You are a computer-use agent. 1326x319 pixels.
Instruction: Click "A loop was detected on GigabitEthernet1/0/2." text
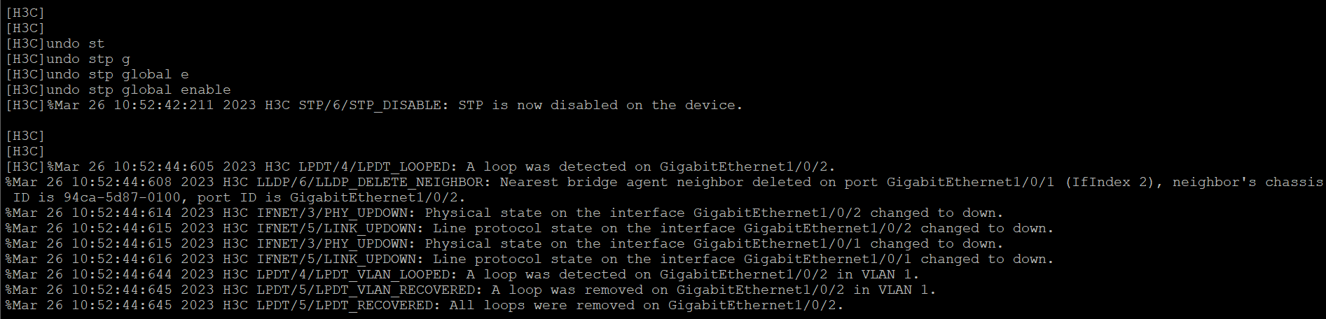coord(650,166)
